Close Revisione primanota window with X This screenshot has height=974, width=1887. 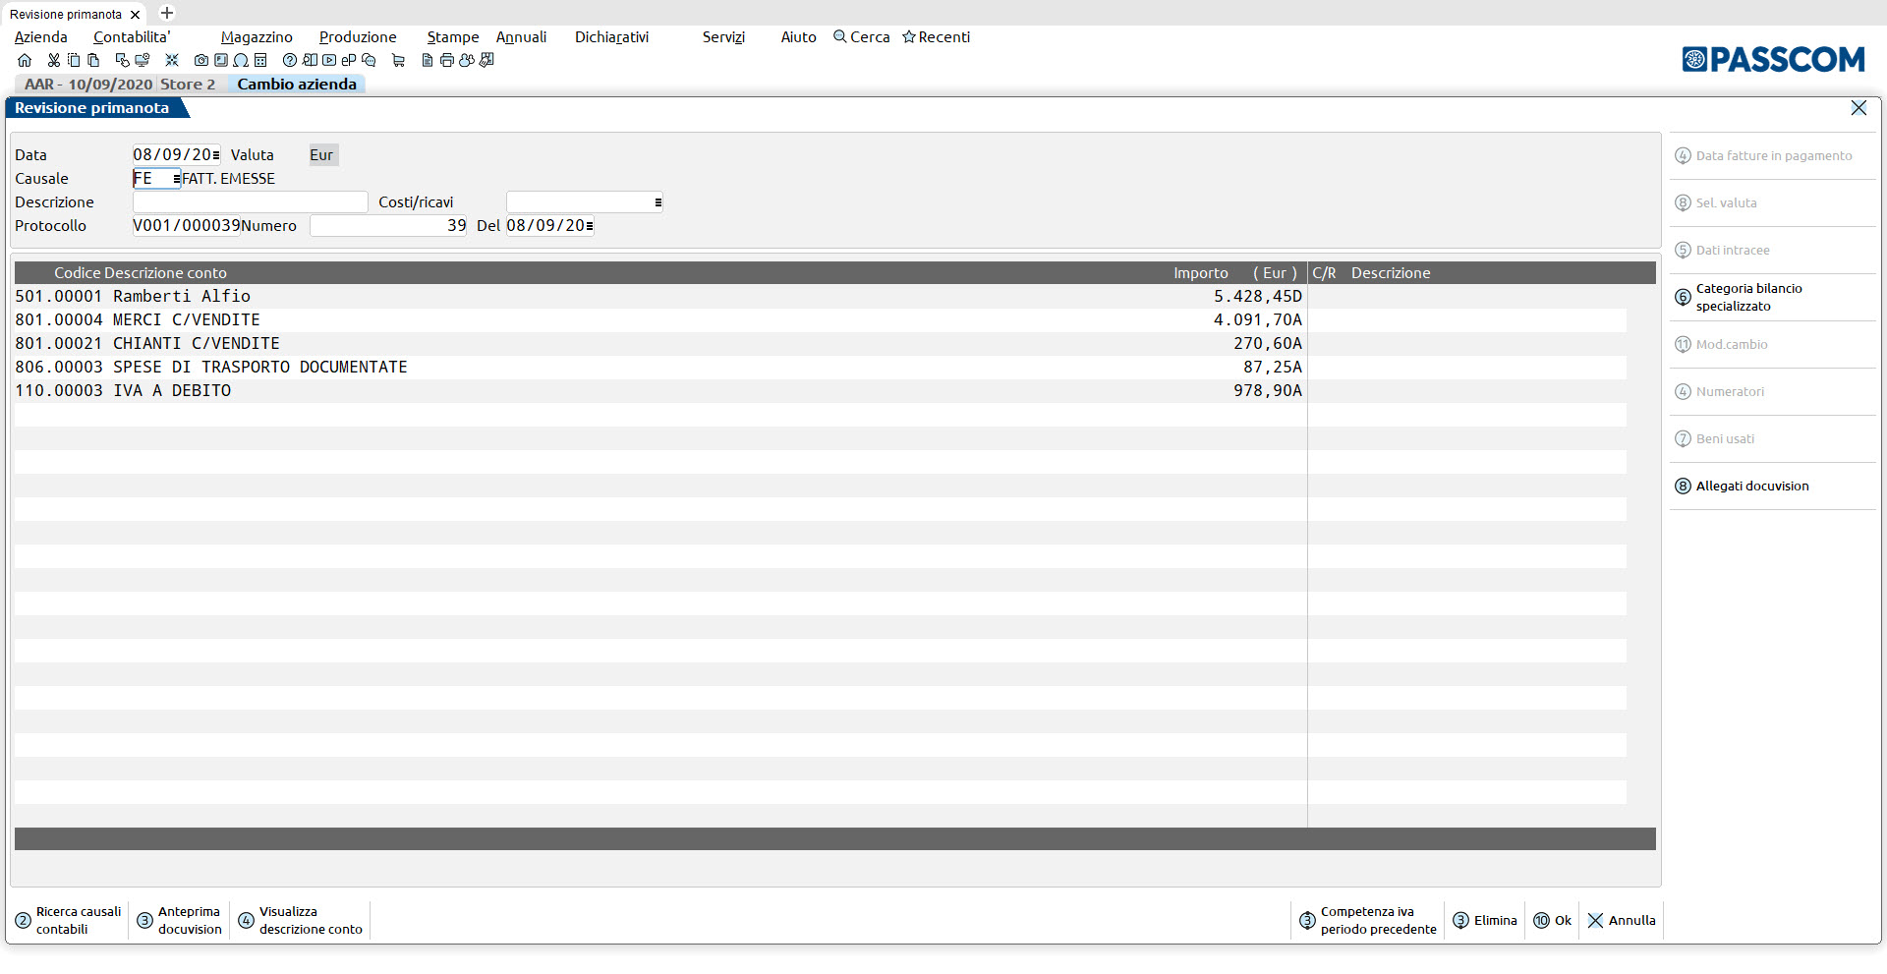(x=1858, y=108)
